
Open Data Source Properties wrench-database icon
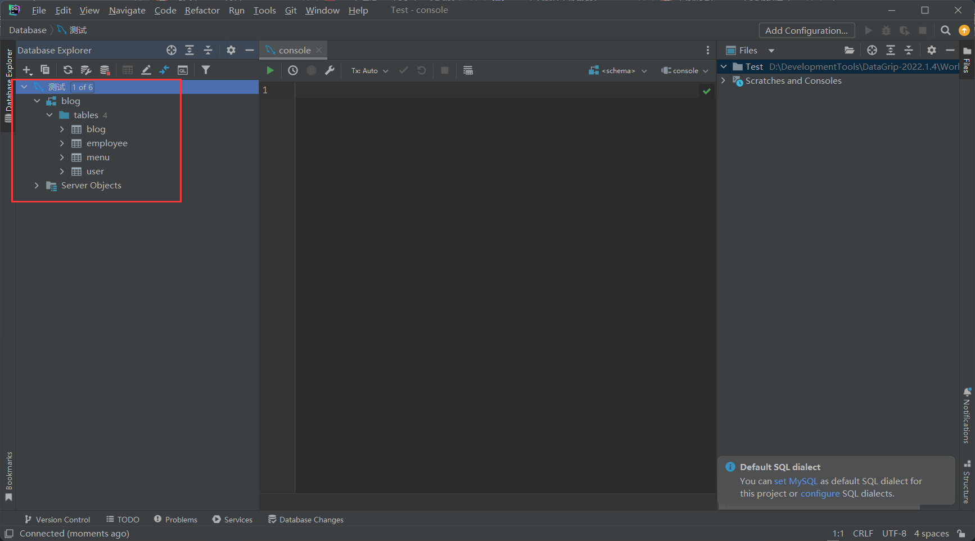click(x=86, y=70)
